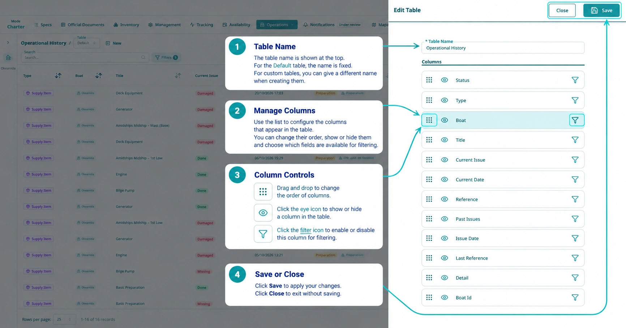Click the drag handle for Status column
The height and width of the screenshot is (328, 626).
point(429,80)
